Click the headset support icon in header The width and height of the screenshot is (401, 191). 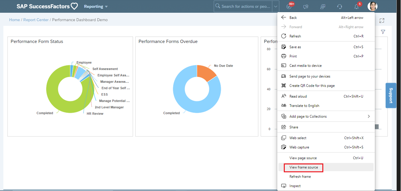tap(340, 7)
